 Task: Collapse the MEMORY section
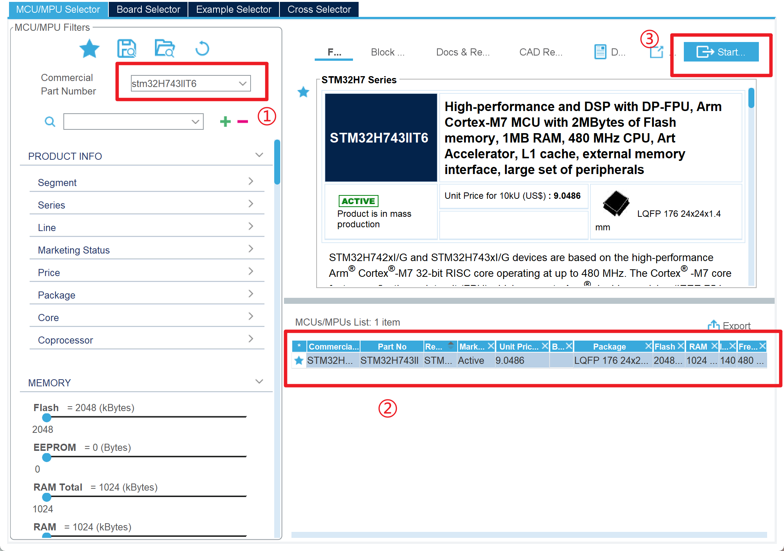pyautogui.click(x=259, y=381)
